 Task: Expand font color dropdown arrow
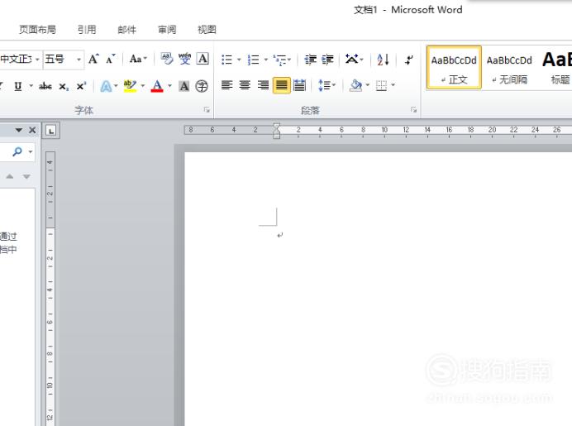(169, 86)
